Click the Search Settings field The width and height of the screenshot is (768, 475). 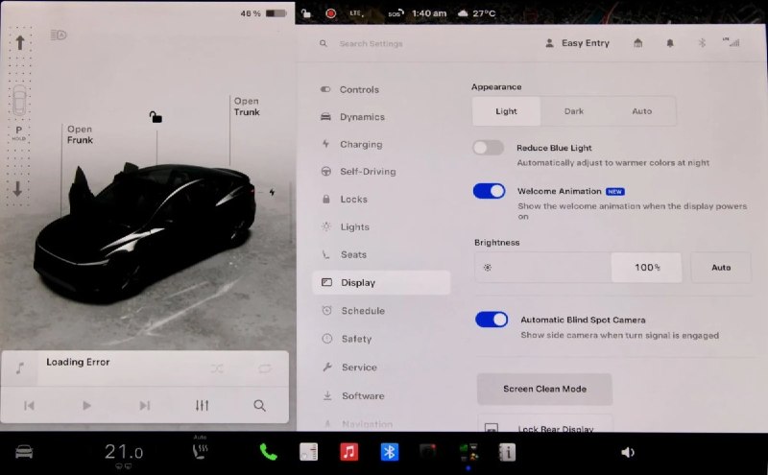371,43
